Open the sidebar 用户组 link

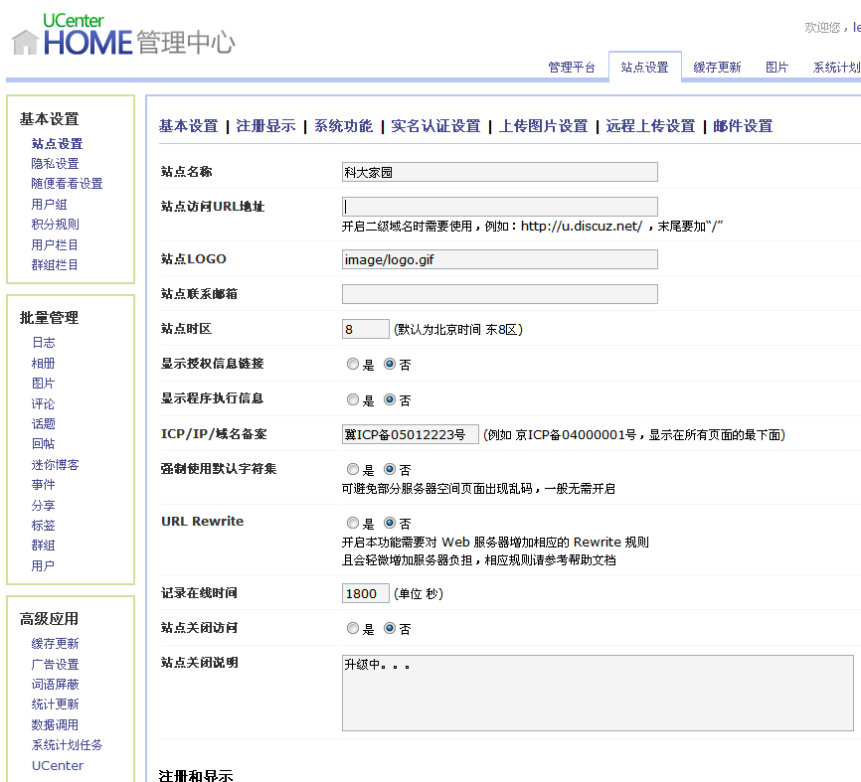49,204
